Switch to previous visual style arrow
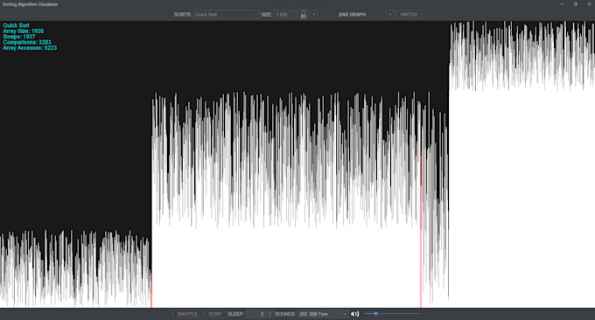This screenshot has height=320, width=595. [x=314, y=14]
